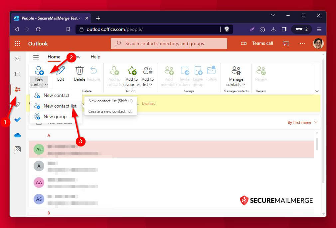Click the Teams call icon
Screen dimensions: 336x228
(243, 43)
